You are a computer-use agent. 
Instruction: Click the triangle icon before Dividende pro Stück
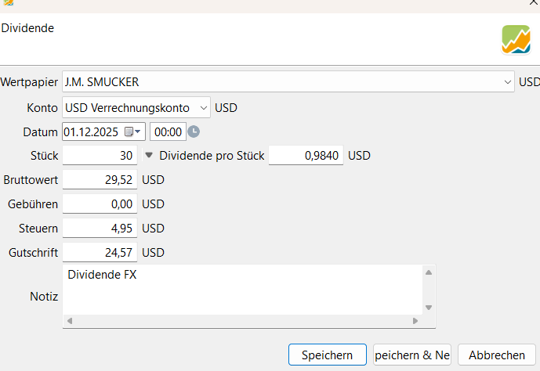point(149,155)
